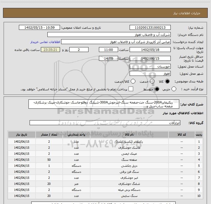Click the response deadline date 1402/05/18
Viewport: 211px width, 204px height.
pyautogui.click(x=150, y=50)
